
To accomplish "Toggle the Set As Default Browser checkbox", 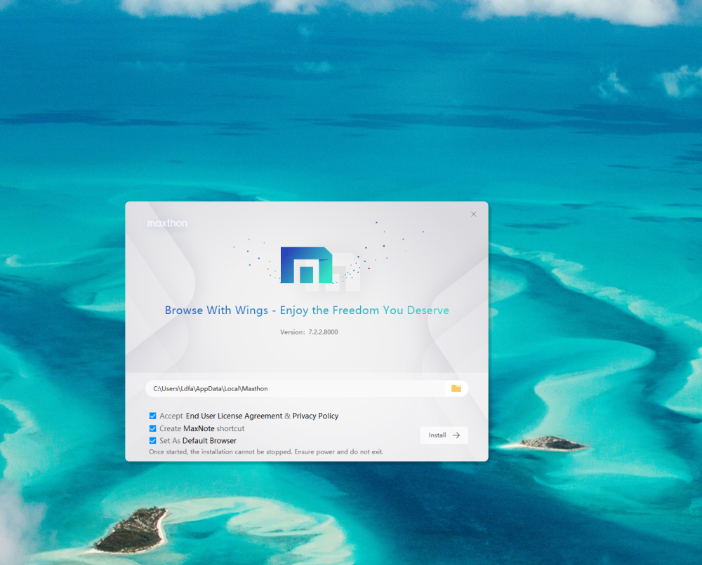I will [x=153, y=441].
